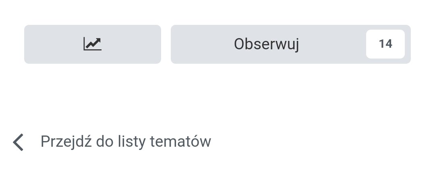Return to topics using tematów link
Image resolution: width=435 pixels, height=180 pixels.
click(x=126, y=142)
